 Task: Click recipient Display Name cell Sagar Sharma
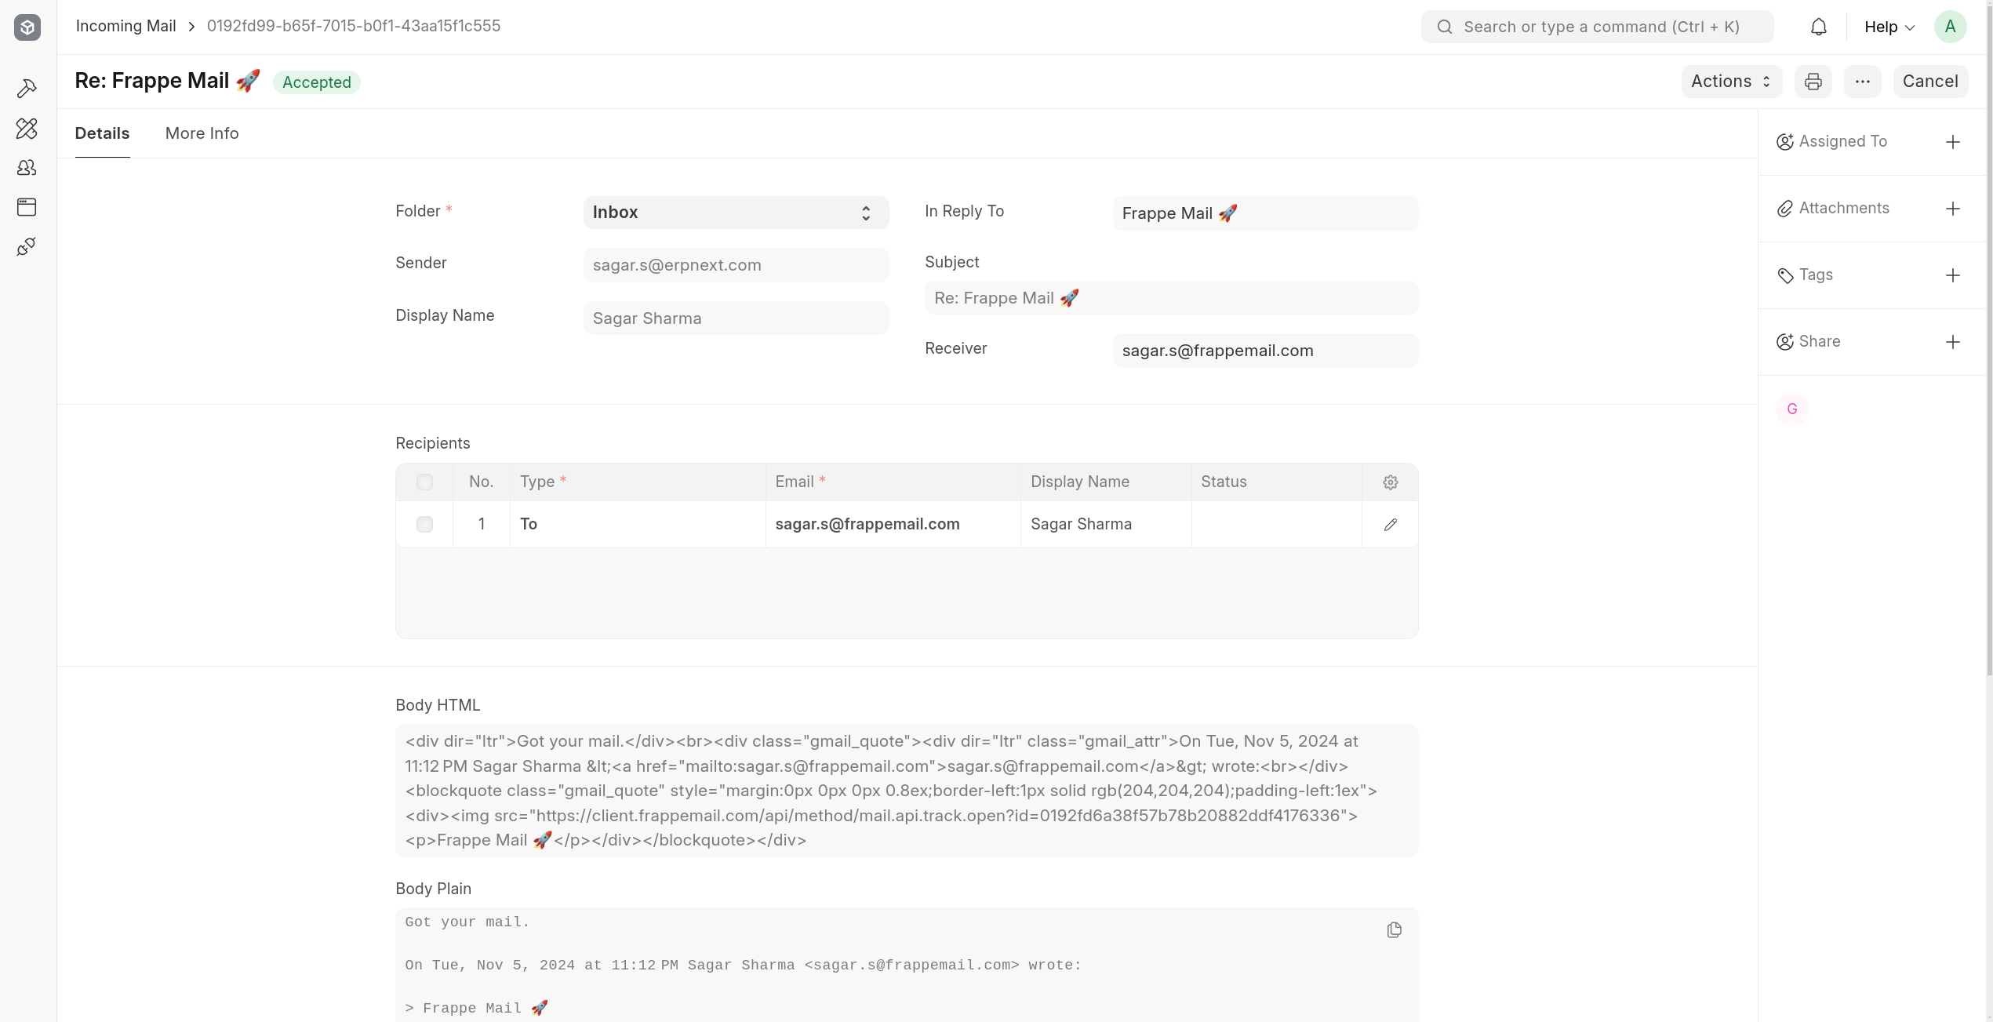coord(1106,525)
